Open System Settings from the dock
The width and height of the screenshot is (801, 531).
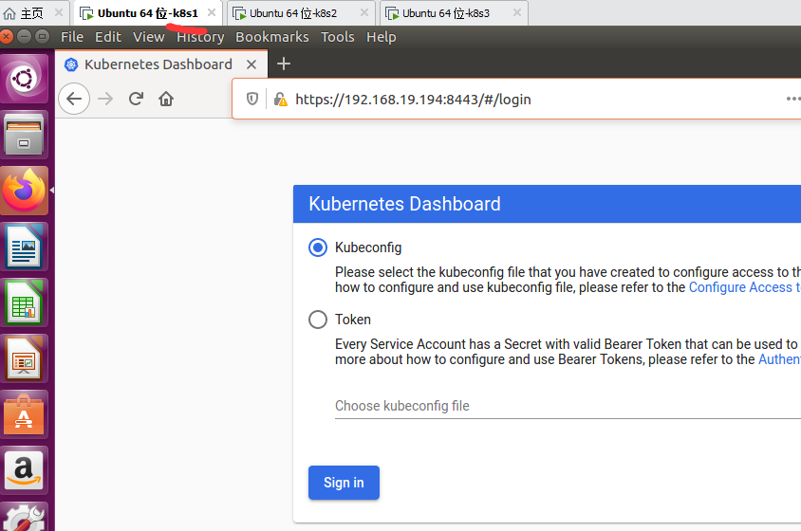[24, 517]
